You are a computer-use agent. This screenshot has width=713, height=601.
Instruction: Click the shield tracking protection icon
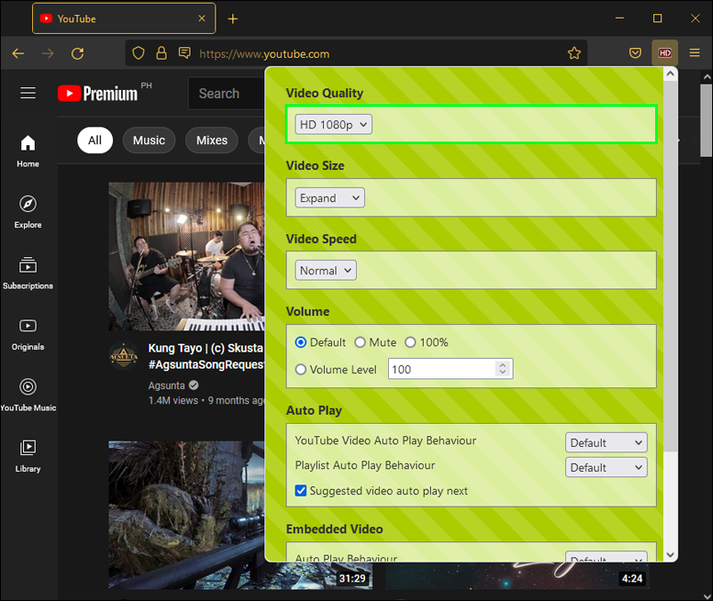(138, 53)
